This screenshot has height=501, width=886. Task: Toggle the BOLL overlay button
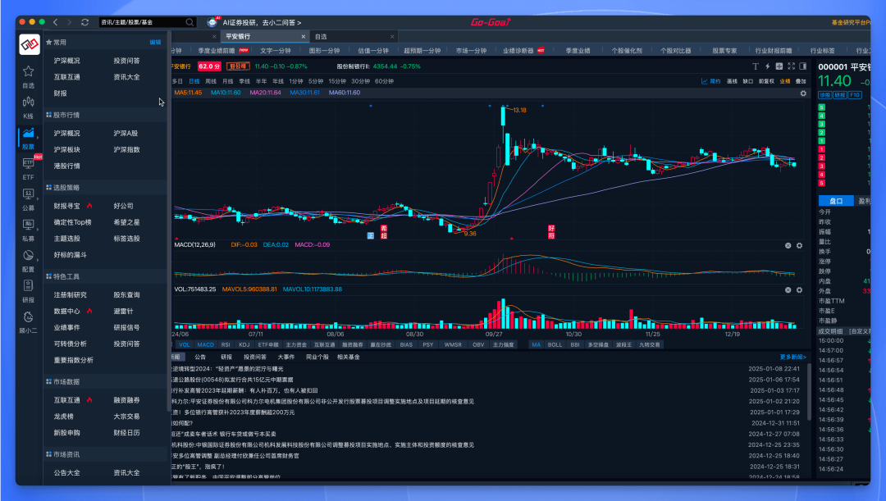pyautogui.click(x=555, y=344)
